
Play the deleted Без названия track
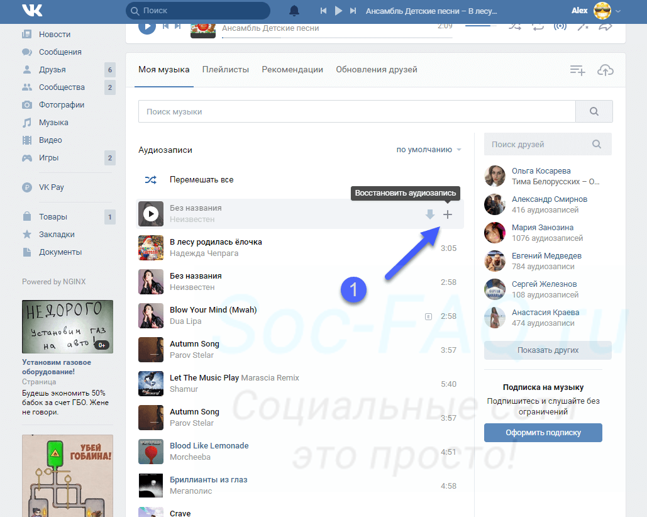pyautogui.click(x=150, y=214)
